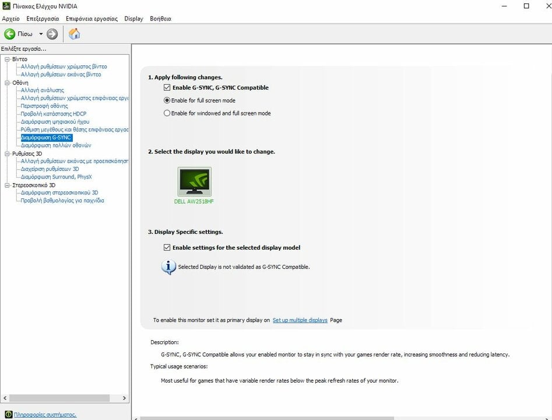The image size is (552, 420).
Task: Toggle Enable G-SYNC, G-SYNC Compatible checkbox
Action: 167,87
